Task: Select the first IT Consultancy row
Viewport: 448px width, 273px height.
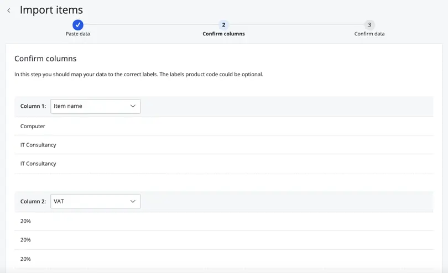Action: 223,145
